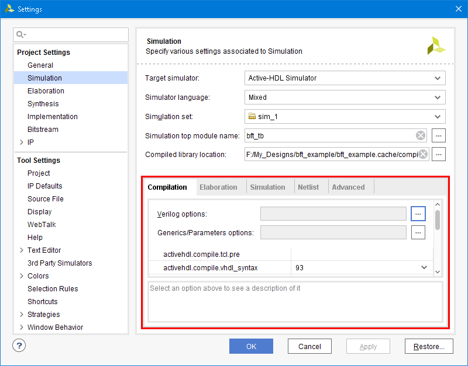Image resolution: width=468 pixels, height=366 pixels.
Task: Click the Restore button
Action: 428,346
